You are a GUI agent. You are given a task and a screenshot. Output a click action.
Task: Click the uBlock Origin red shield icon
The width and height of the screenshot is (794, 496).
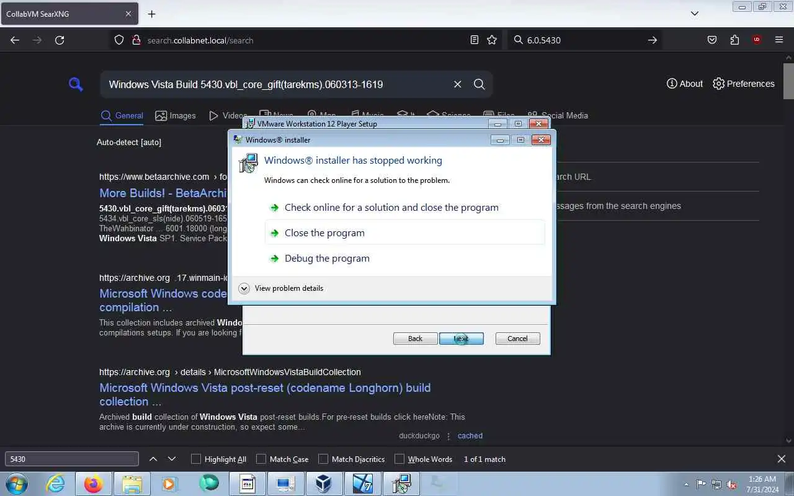coord(756,40)
